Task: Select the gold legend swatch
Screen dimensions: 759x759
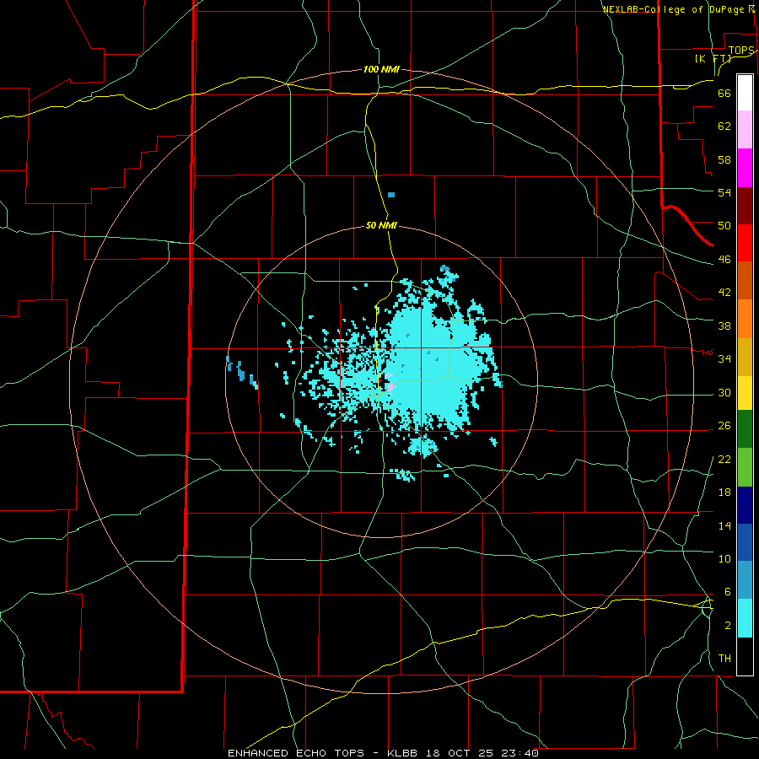Action: (x=745, y=357)
